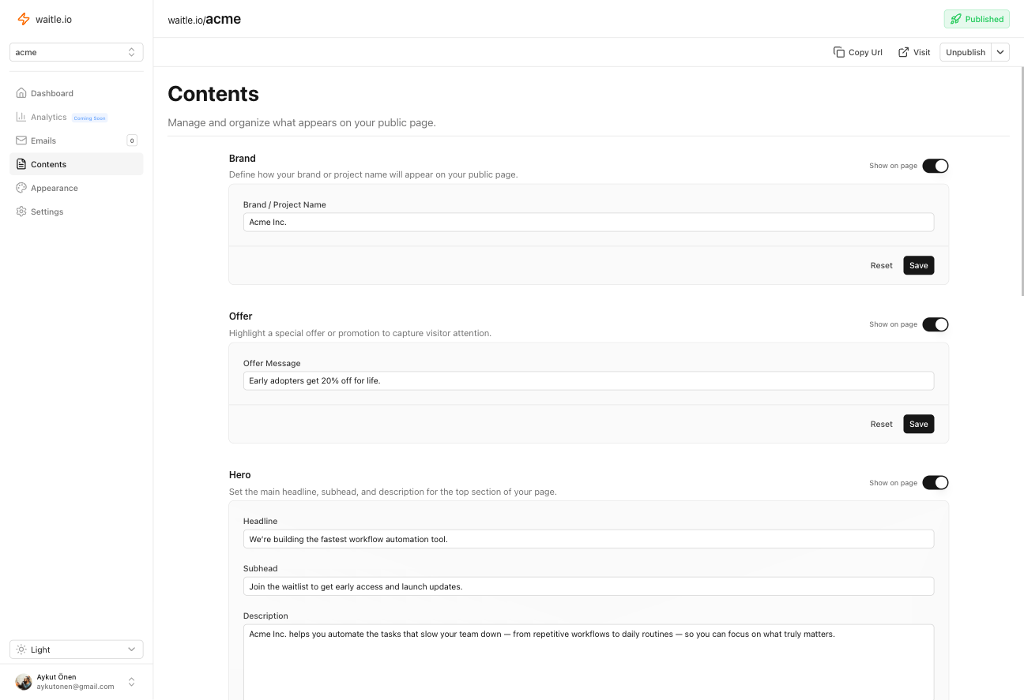
Task: Reset the Offer section
Action: click(x=881, y=424)
